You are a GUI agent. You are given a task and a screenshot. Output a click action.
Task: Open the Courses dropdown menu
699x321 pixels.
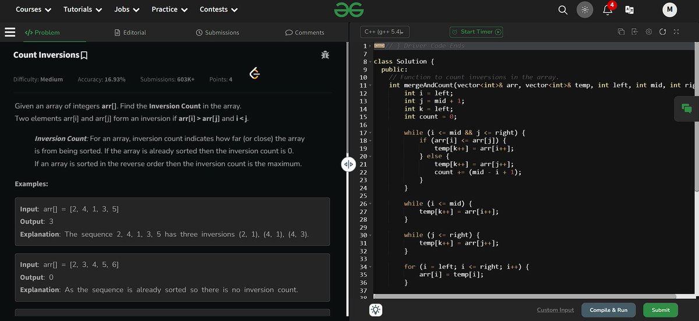pos(33,9)
